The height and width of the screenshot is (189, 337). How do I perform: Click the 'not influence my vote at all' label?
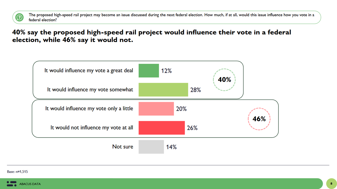tap(92, 128)
